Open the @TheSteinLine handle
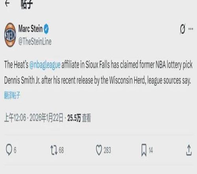 click(35, 42)
